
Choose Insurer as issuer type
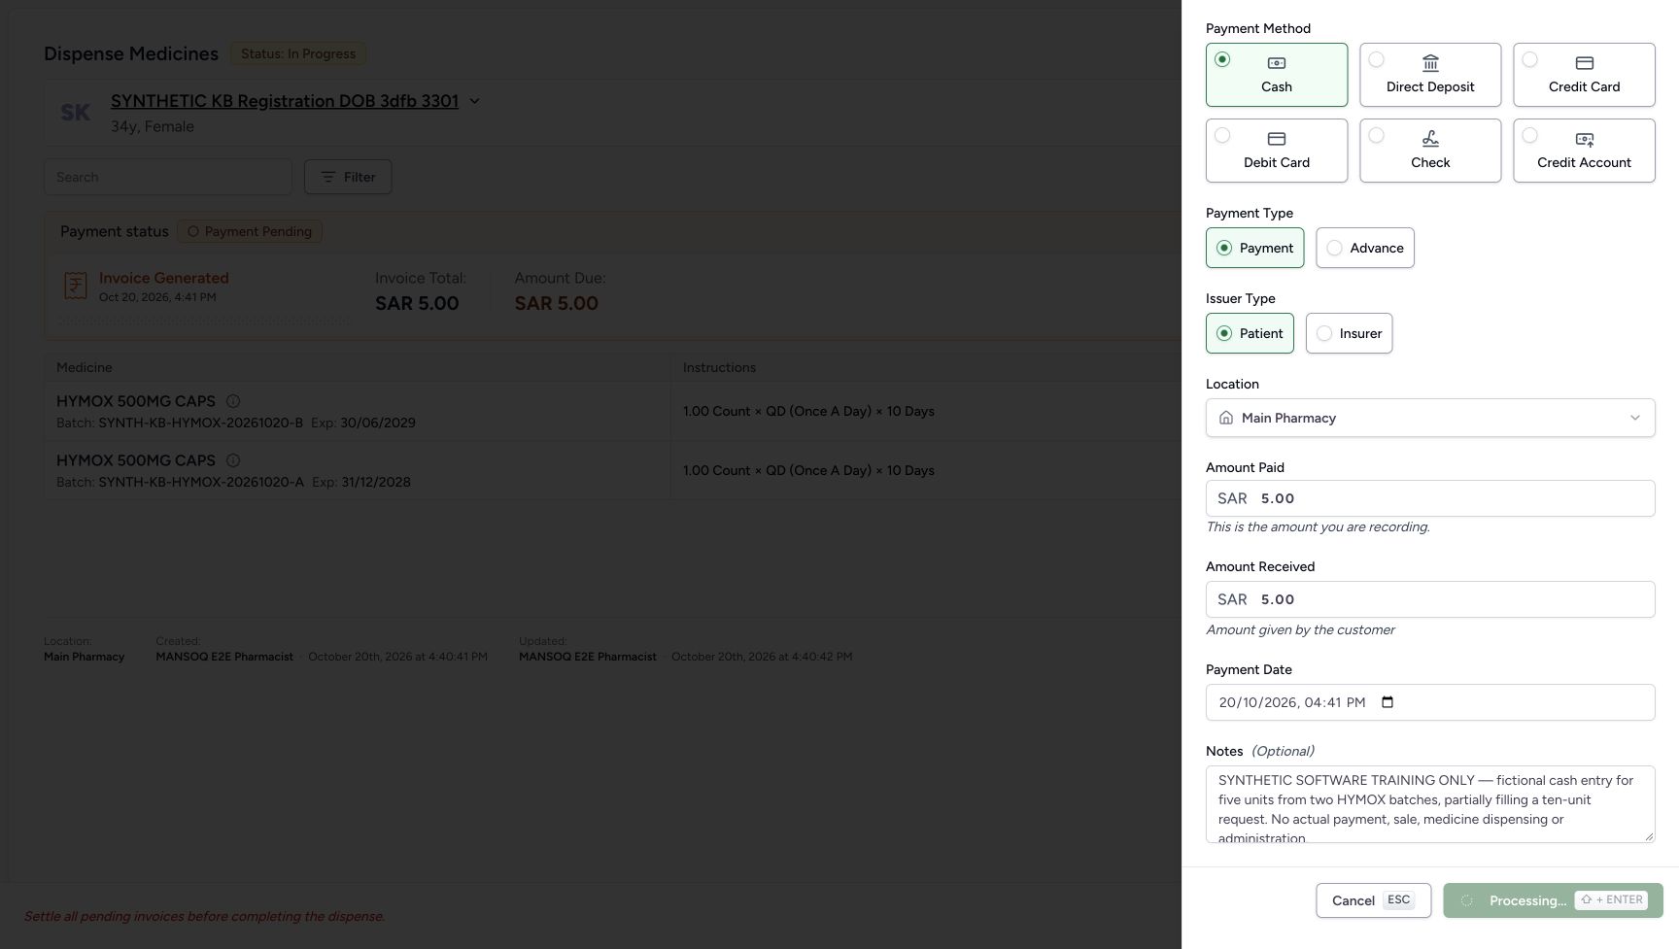click(1349, 333)
